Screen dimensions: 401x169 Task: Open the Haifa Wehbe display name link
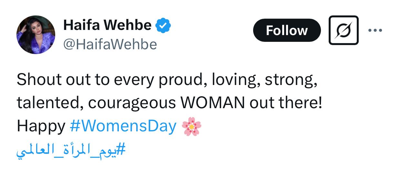click(x=108, y=25)
